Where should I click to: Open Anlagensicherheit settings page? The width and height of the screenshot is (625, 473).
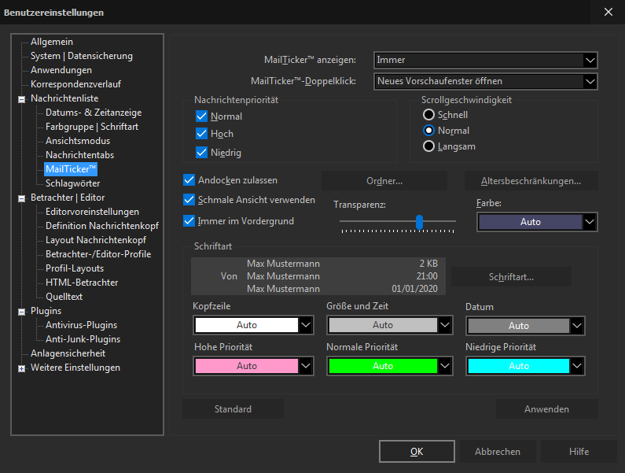(x=68, y=353)
